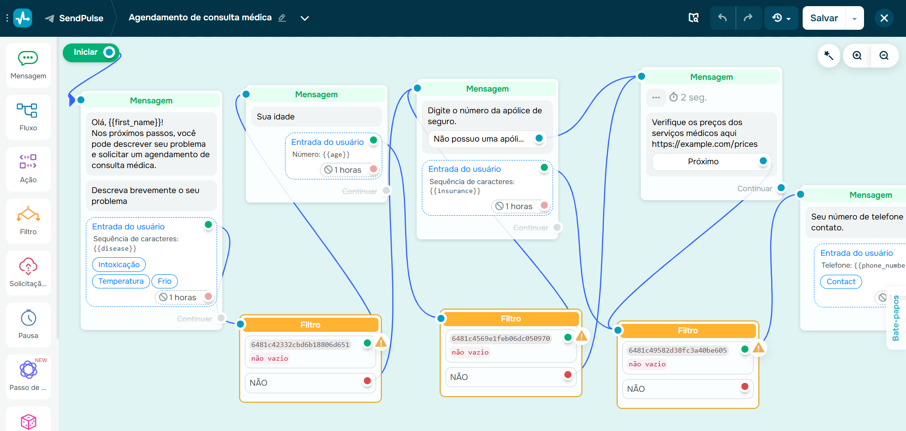Close the flow editor

(884, 18)
